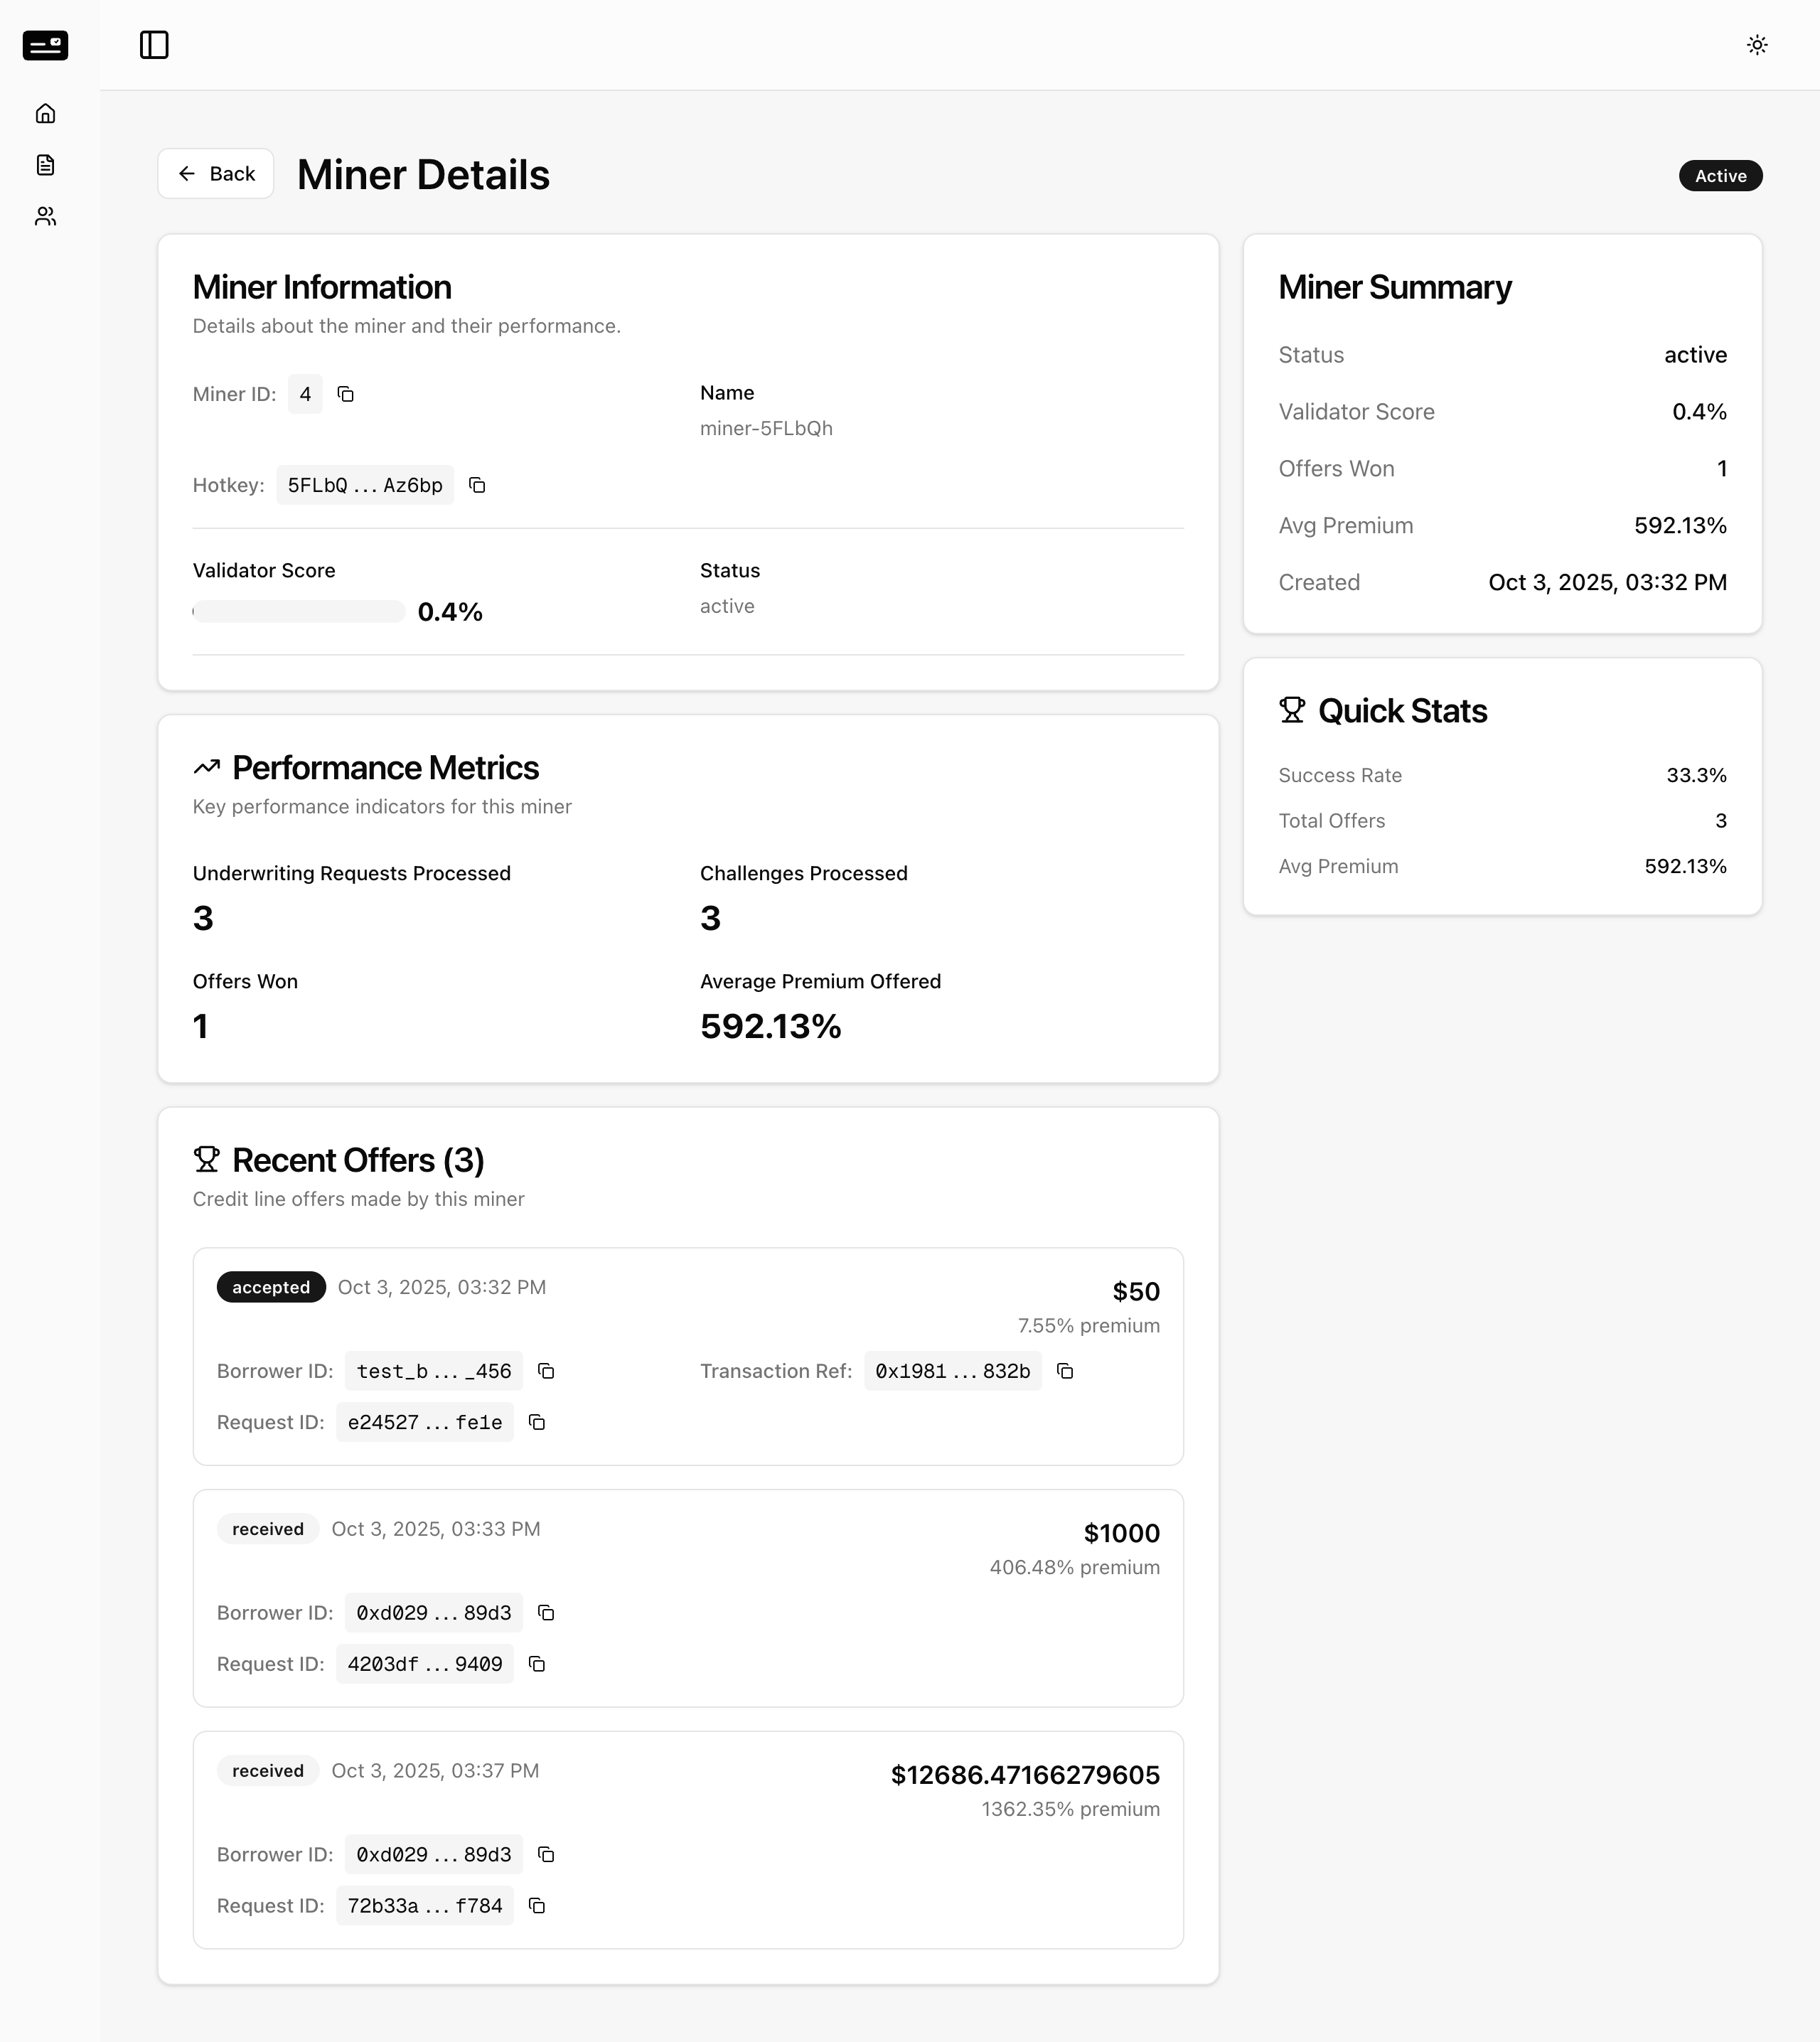Copy Transaction Ref 0x1981...832b
1820x2042 pixels.
1065,1371
